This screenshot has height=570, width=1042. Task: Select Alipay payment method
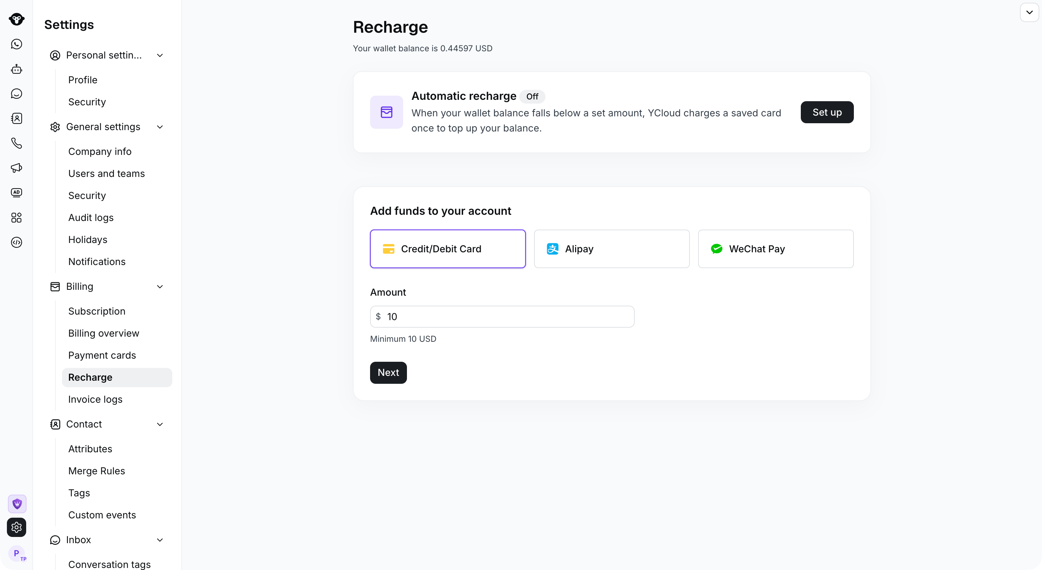tap(612, 249)
